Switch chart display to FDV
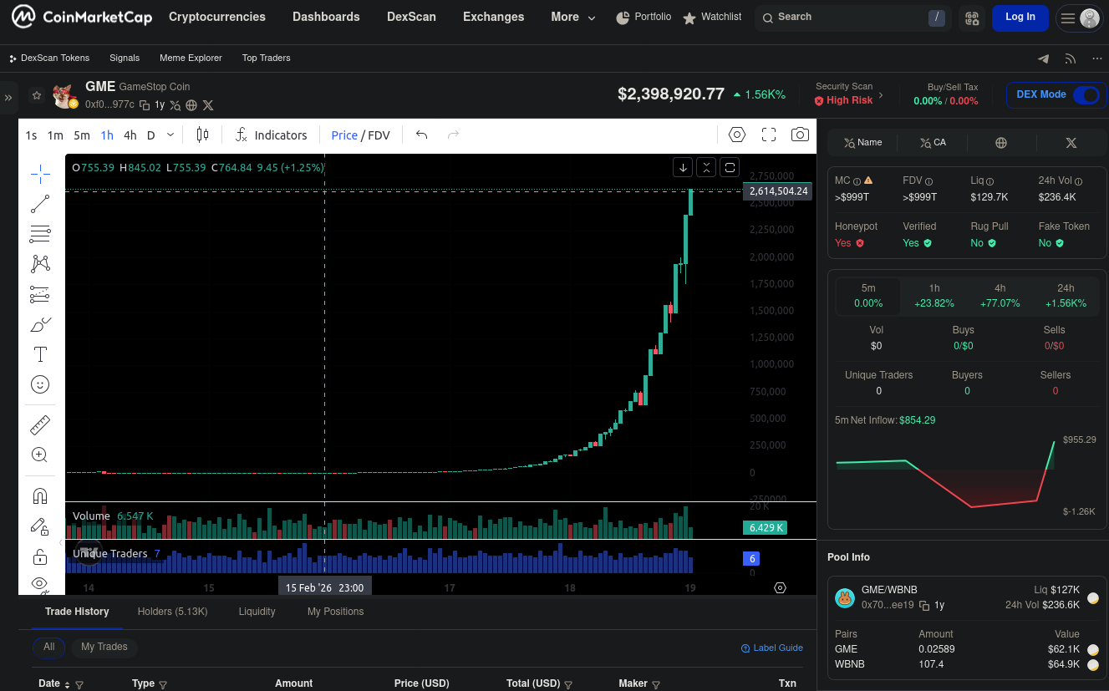 click(379, 135)
